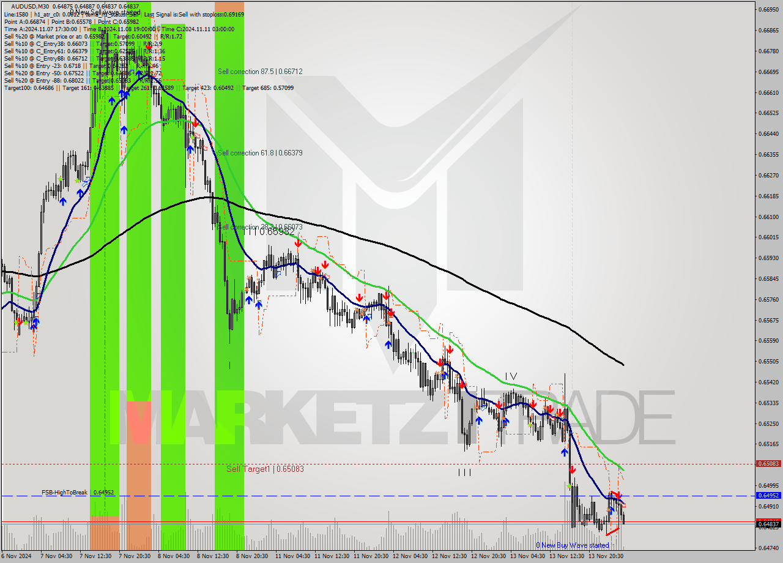Click '13 Nov 04:30' on time axis

(x=528, y=556)
